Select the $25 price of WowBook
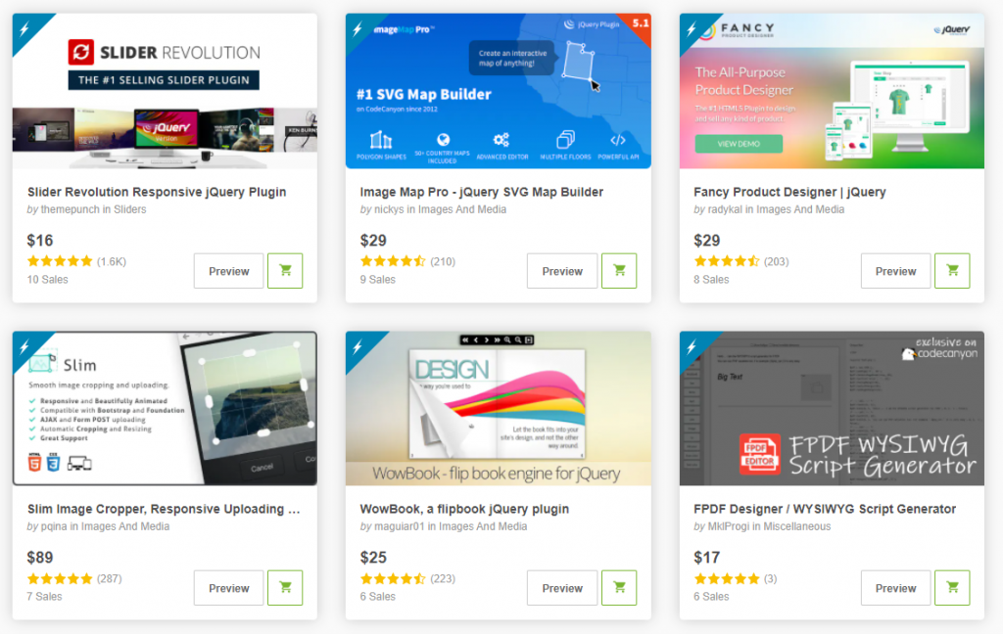This screenshot has height=634, width=1003. coord(373,558)
